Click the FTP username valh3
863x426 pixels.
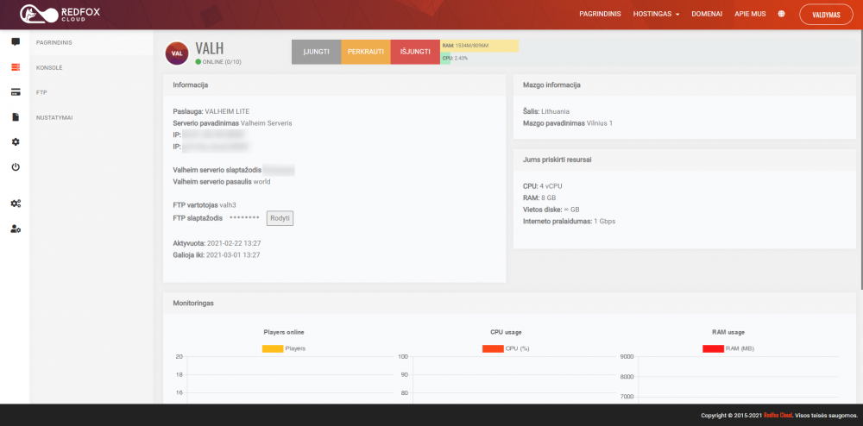[x=228, y=204]
